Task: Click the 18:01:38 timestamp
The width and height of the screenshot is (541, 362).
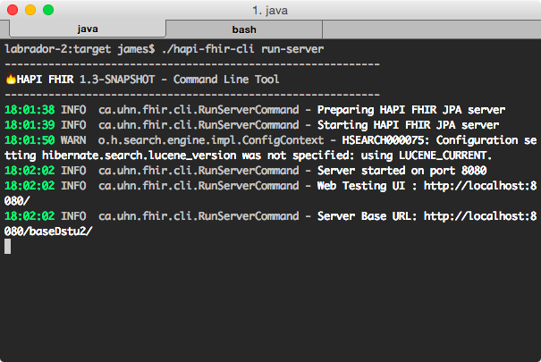Action: 30,110
